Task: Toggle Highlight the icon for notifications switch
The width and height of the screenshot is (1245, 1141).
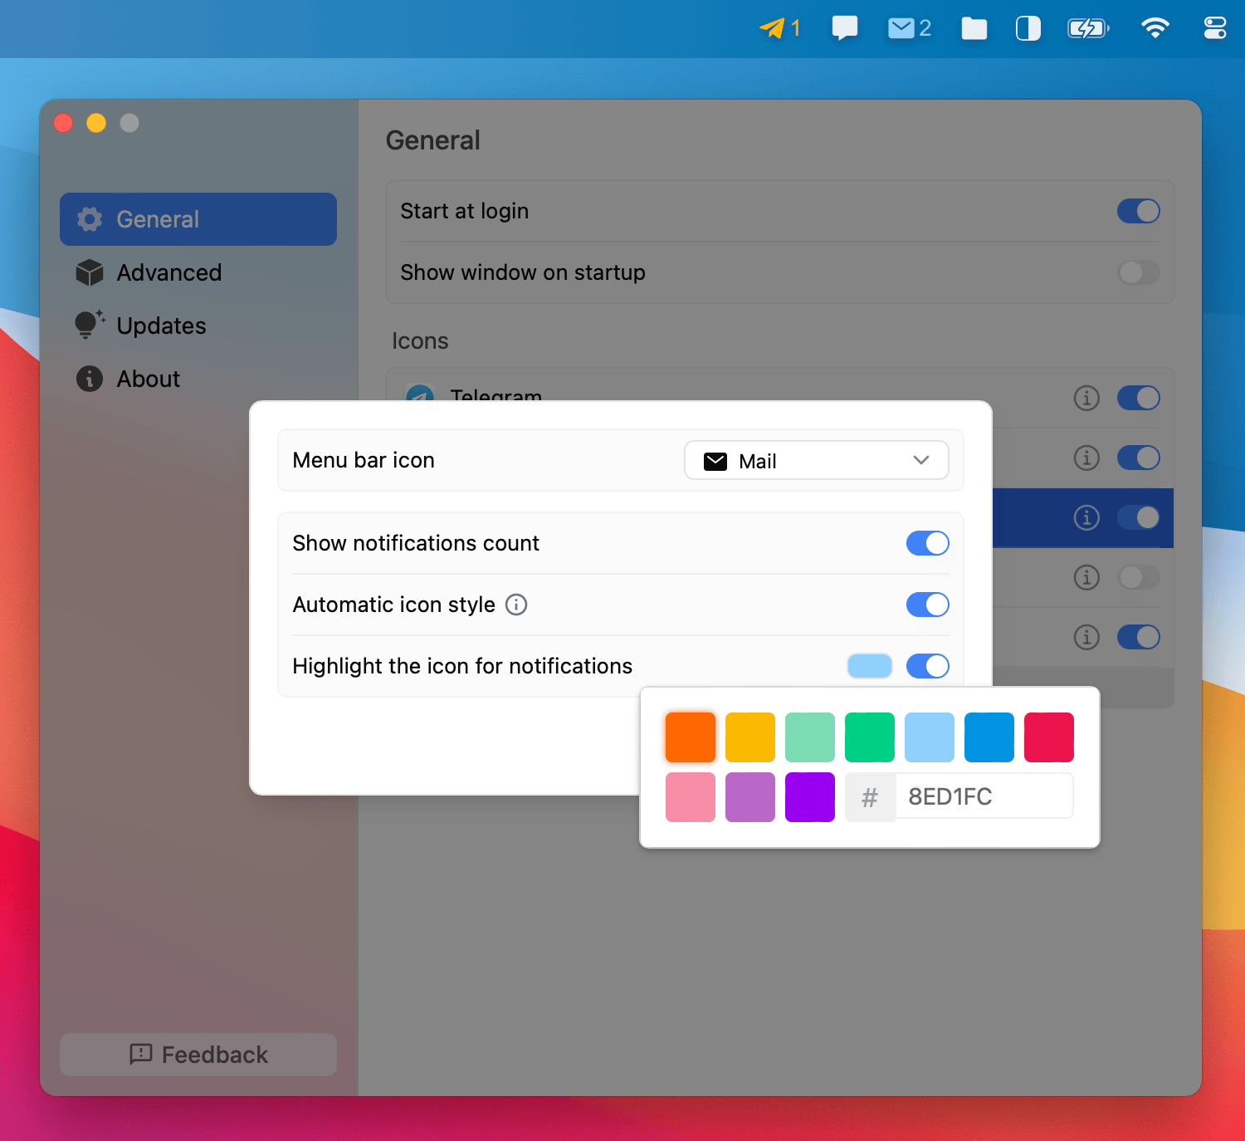Action: (x=928, y=666)
